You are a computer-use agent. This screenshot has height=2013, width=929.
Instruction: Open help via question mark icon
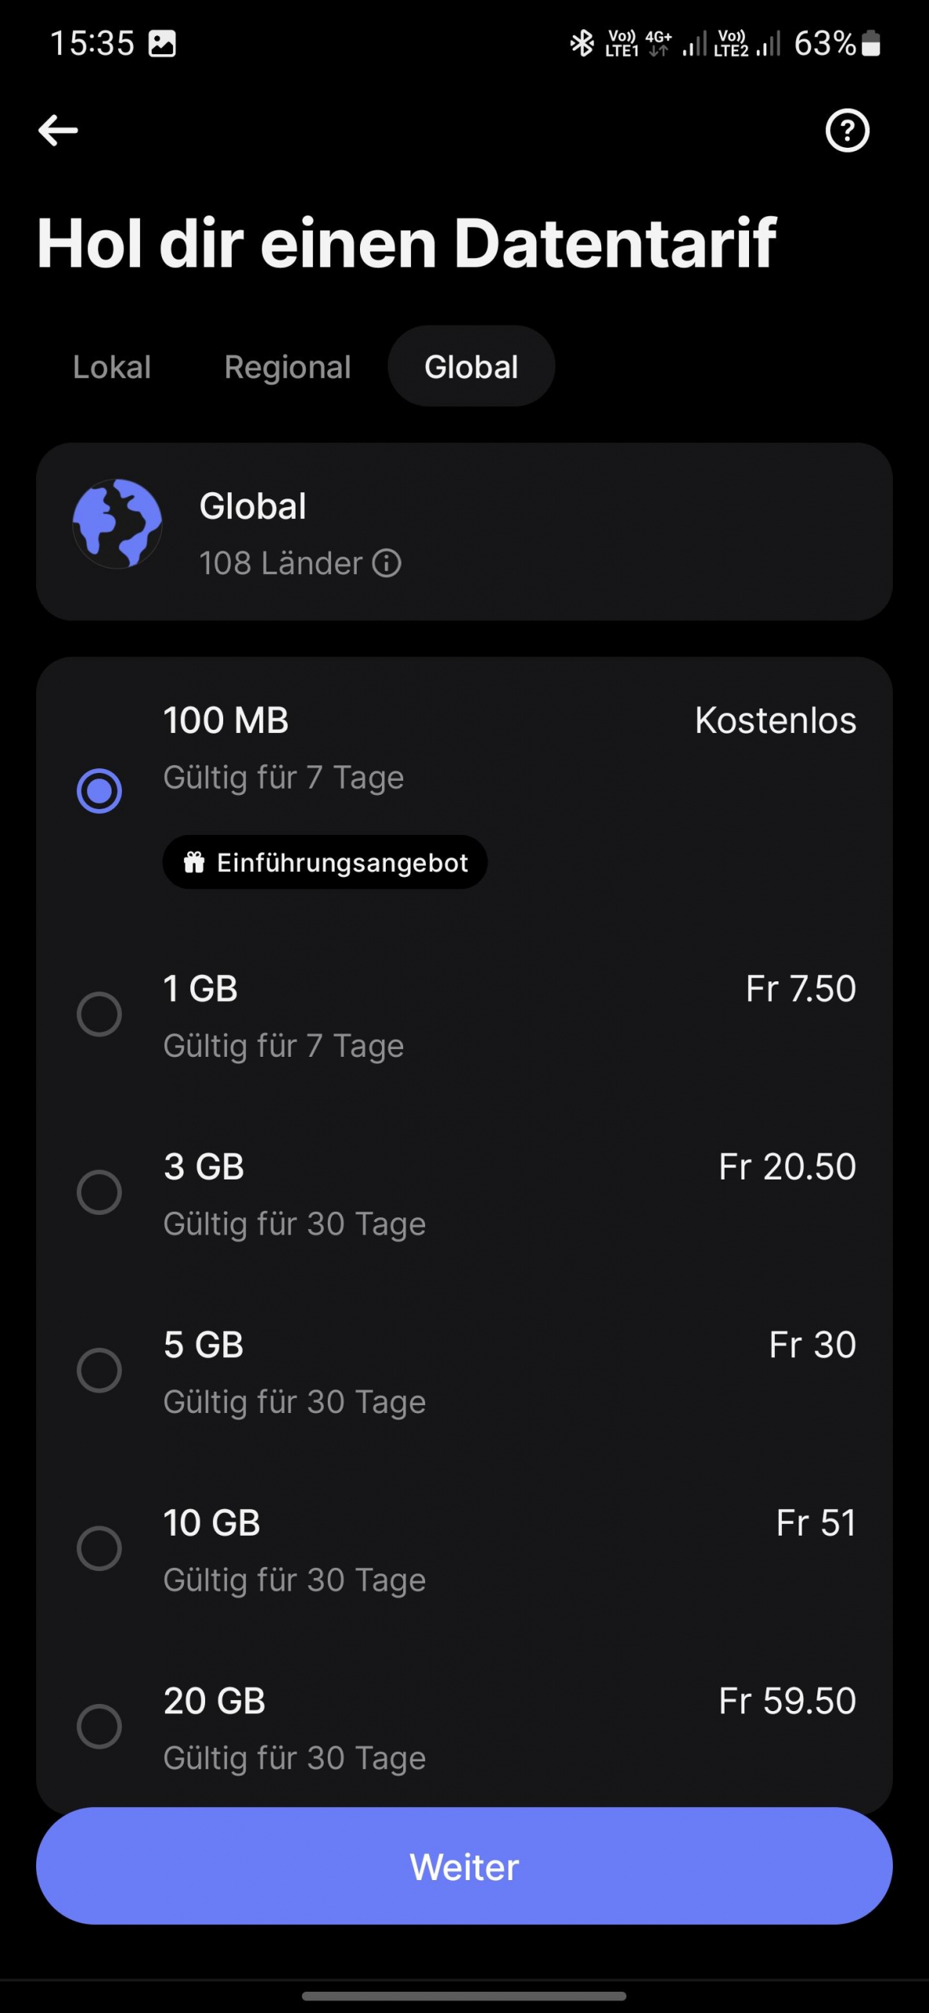click(846, 131)
